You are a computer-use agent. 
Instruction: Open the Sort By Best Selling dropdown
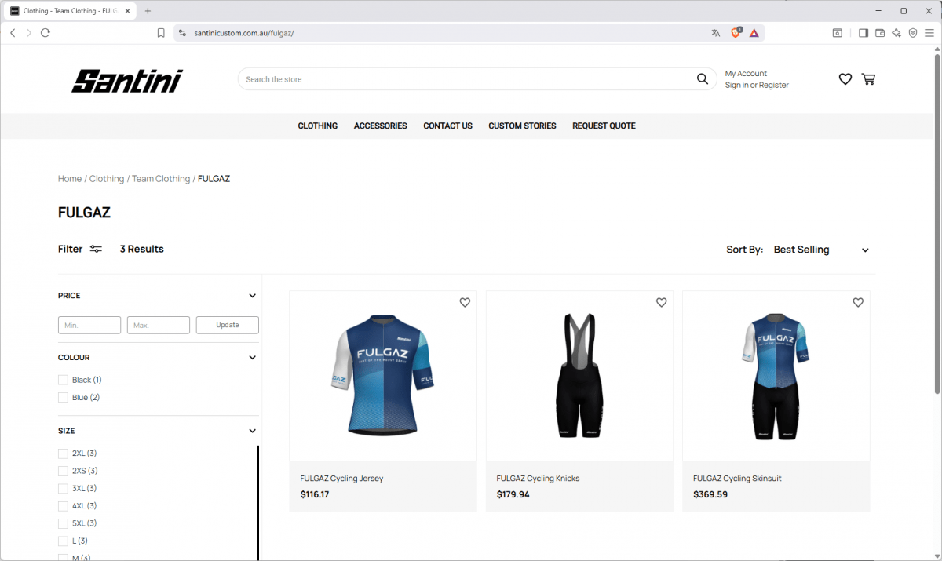click(x=820, y=250)
